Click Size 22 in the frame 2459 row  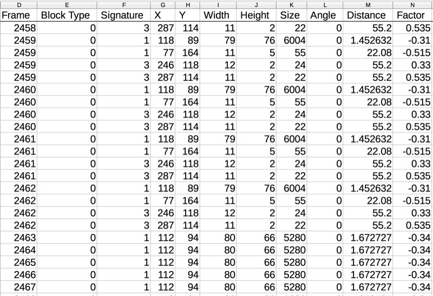click(291, 77)
